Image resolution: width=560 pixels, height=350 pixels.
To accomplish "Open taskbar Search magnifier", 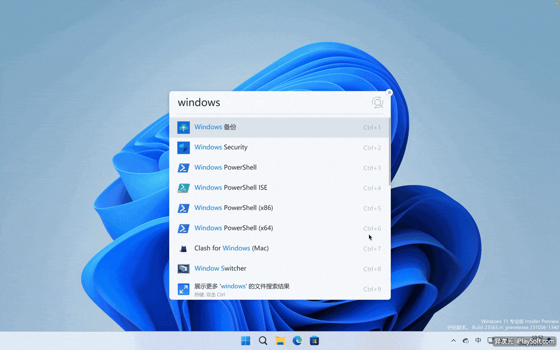I will pos(263,341).
